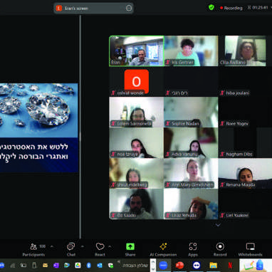This screenshot has height=272, width=272.
Task: Expand the React options arrow
Action: (x=110, y=246)
